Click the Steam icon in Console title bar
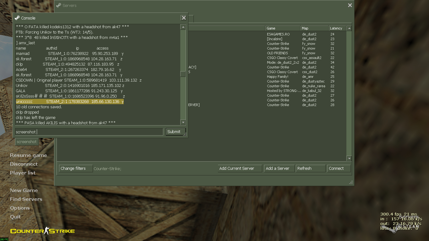The height and width of the screenshot is (241, 429). (x=17, y=18)
